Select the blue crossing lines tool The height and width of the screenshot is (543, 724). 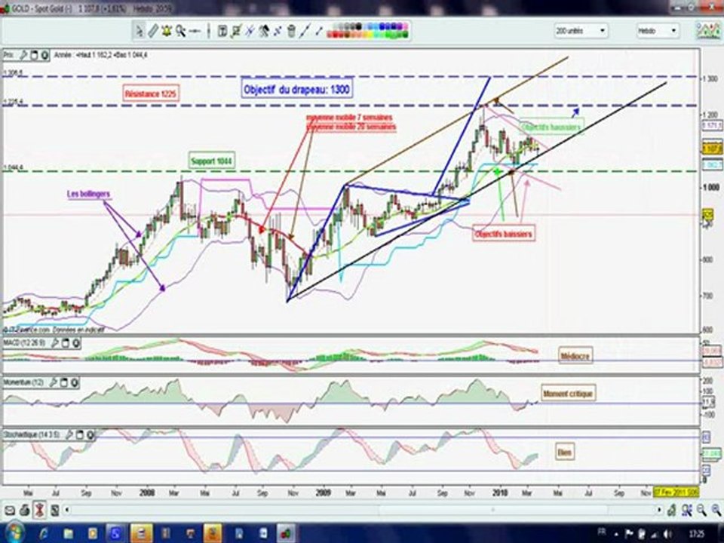click(x=250, y=31)
